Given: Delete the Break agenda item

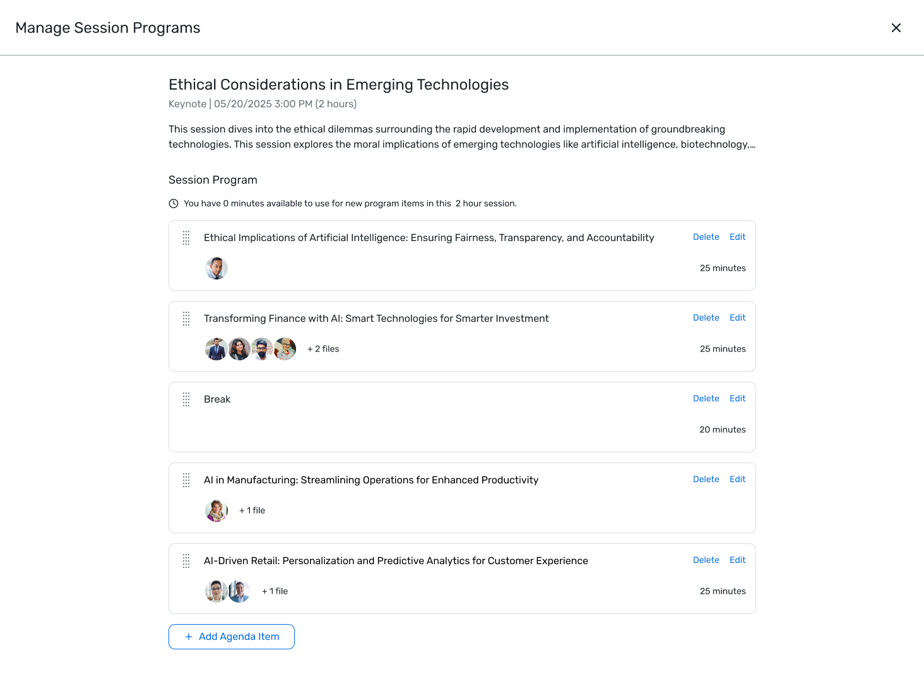Looking at the screenshot, I should [706, 399].
